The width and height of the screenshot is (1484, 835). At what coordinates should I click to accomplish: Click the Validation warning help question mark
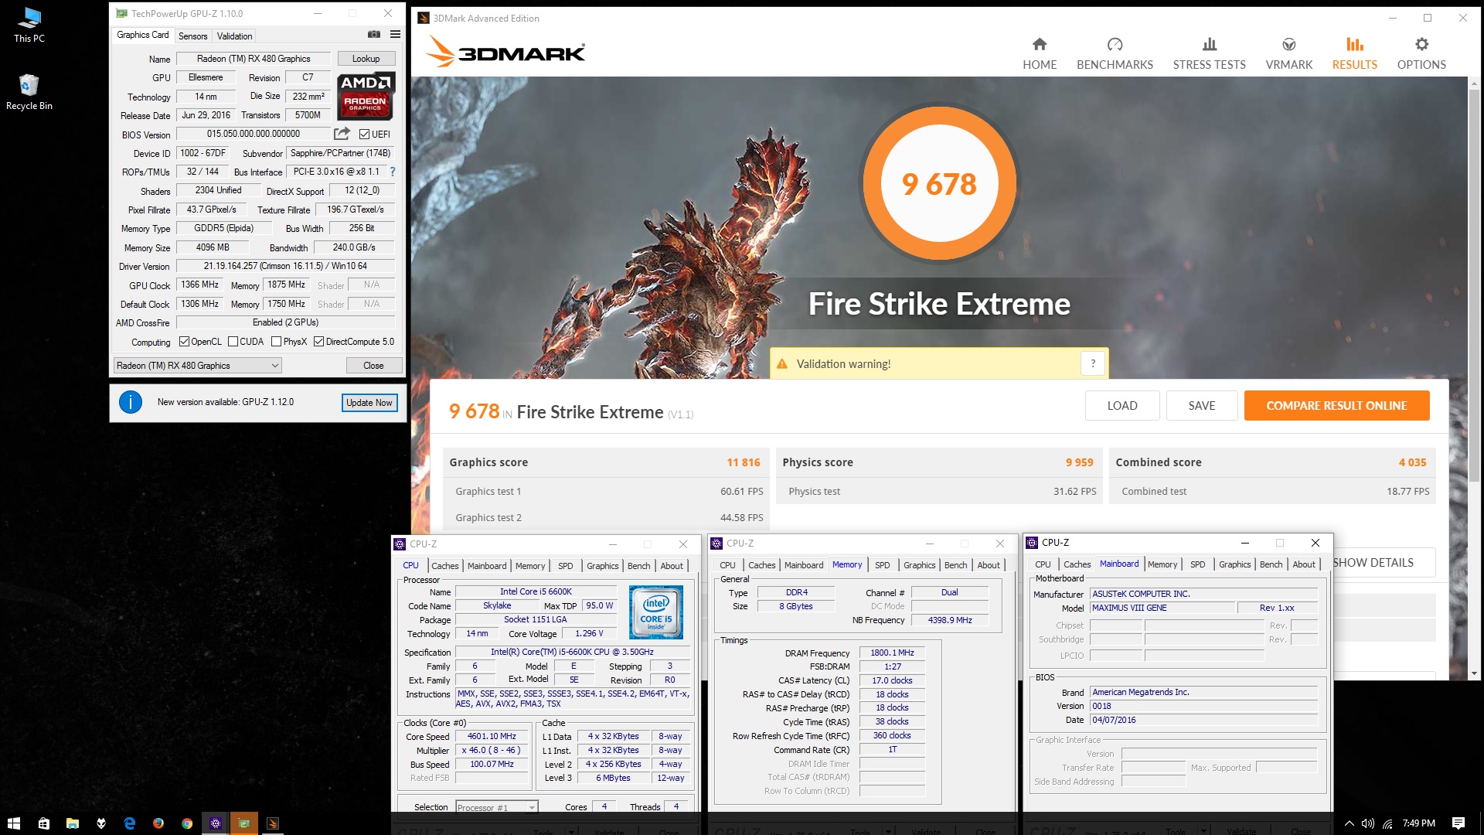point(1093,363)
